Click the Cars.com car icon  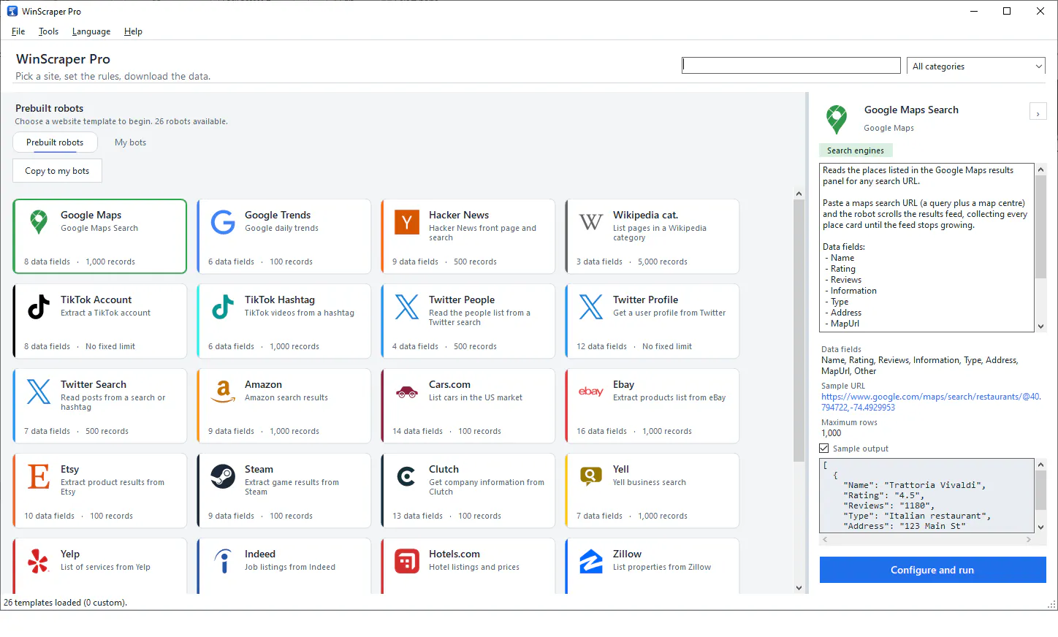point(407,392)
